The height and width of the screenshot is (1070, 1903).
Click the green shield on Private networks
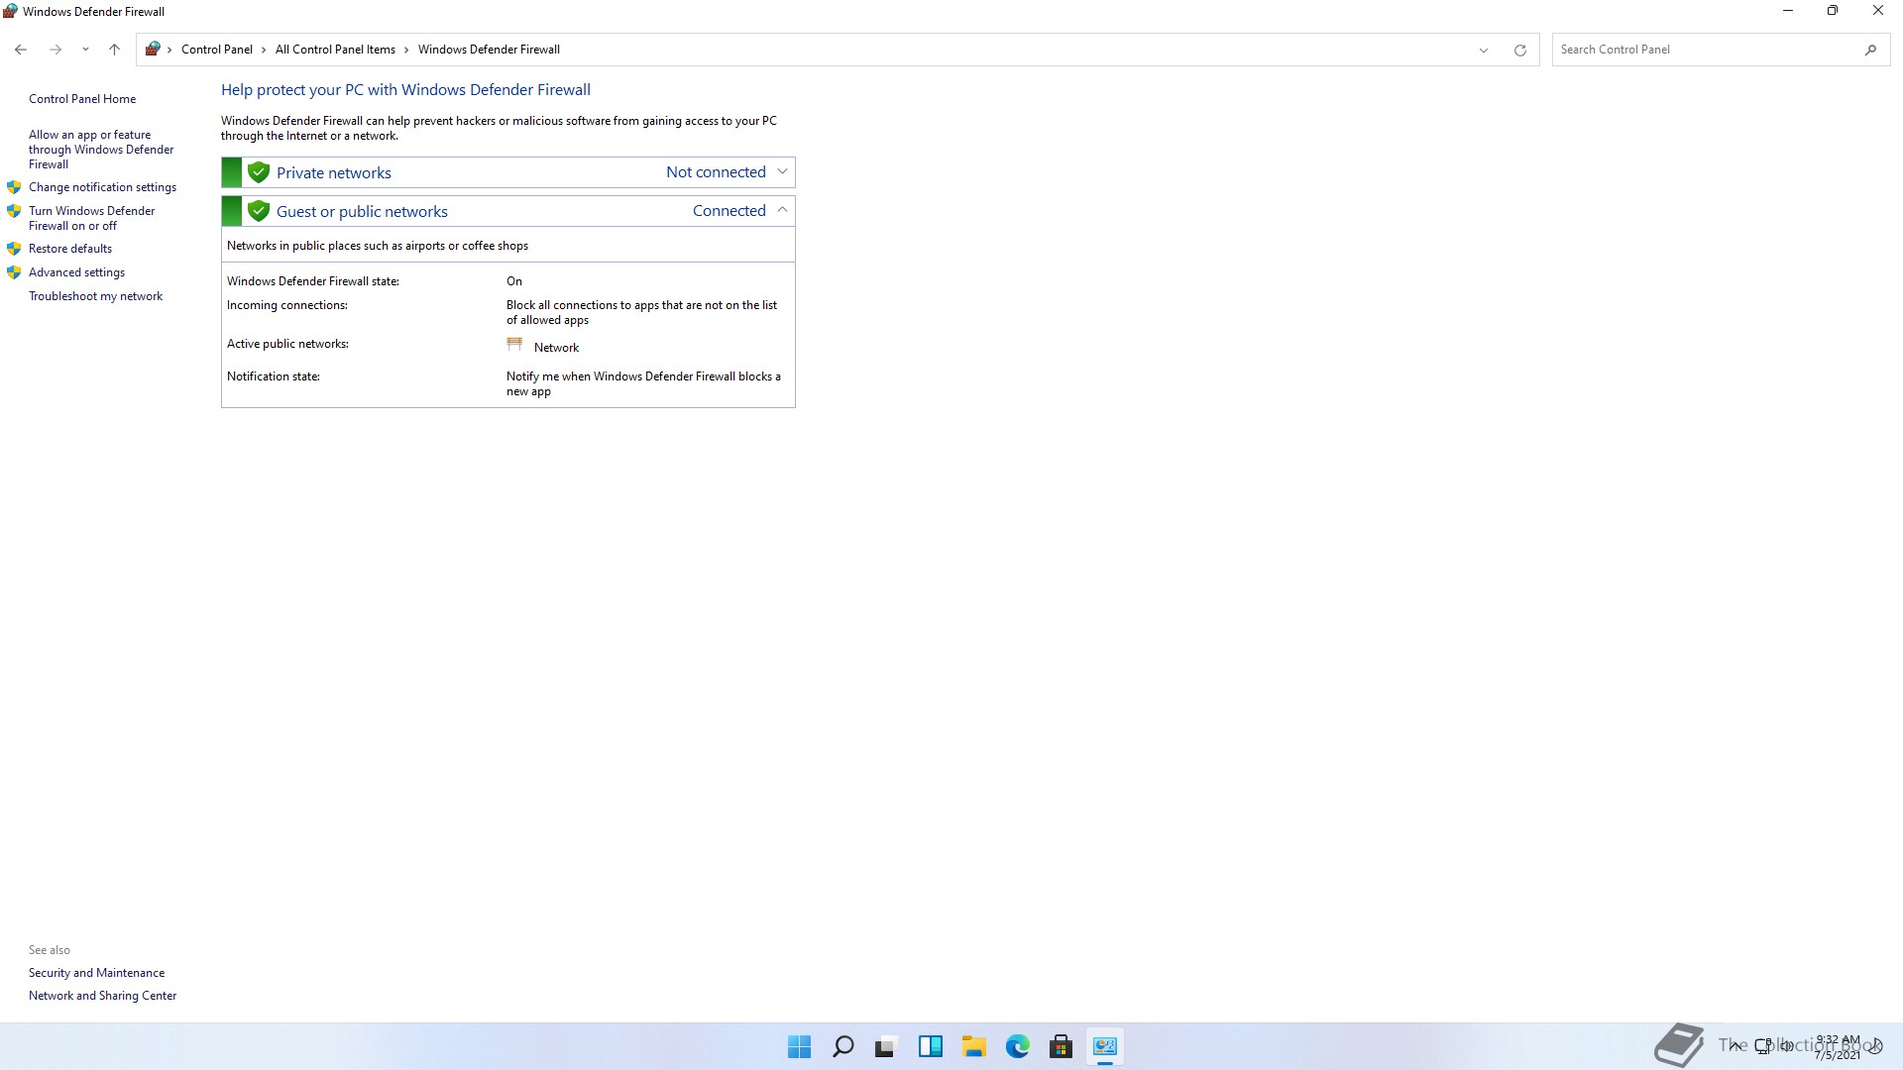[259, 172]
